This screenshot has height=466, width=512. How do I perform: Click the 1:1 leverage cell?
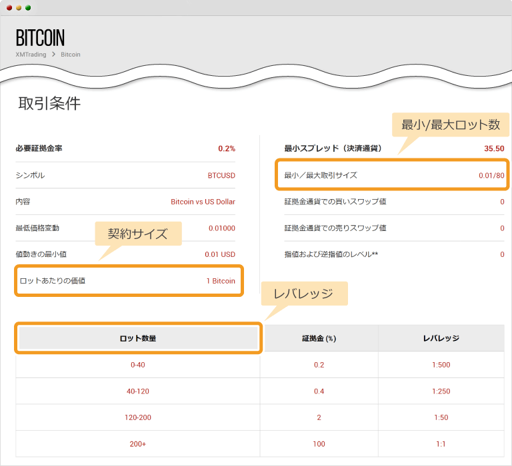441,444
